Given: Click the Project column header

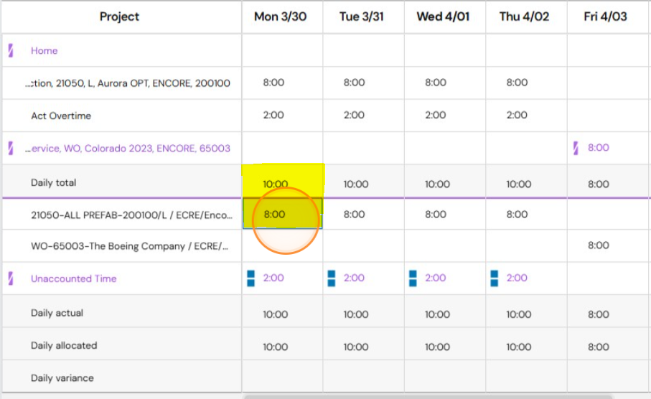Looking at the screenshot, I should click(x=119, y=17).
